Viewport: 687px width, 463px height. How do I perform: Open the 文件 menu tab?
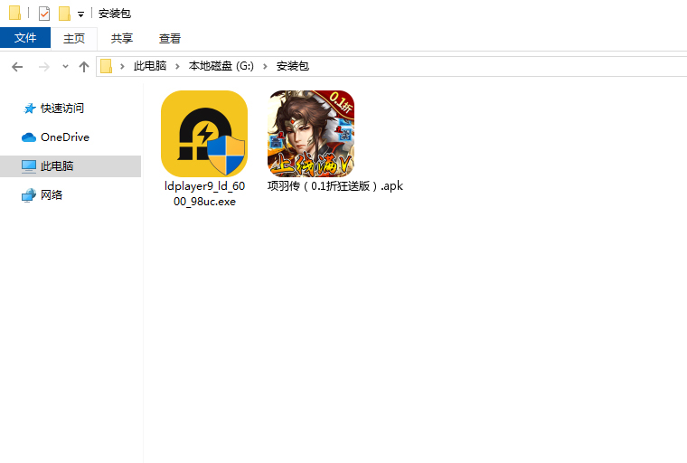coord(25,38)
